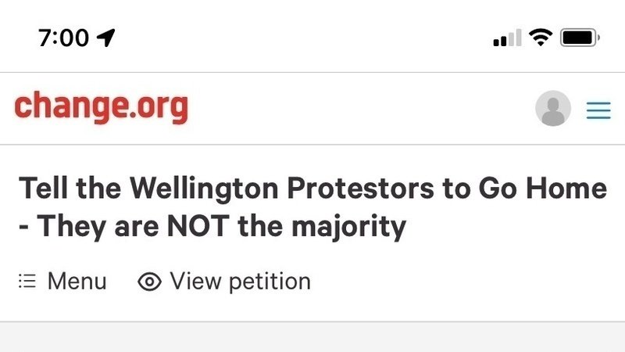Screen dimensions: 625x352
Task: Click the red "change" part of logo
Action: pyautogui.click(x=66, y=106)
